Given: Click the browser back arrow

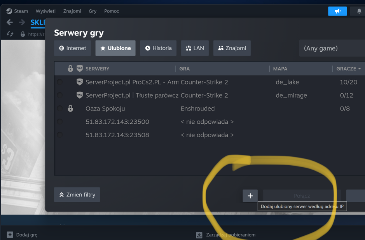Looking at the screenshot, I should pyautogui.click(x=10, y=23).
